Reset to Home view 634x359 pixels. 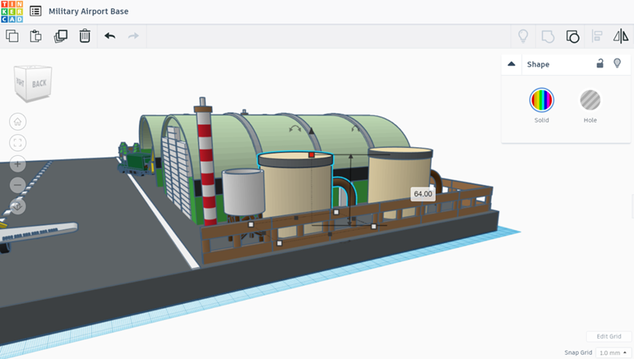click(x=17, y=122)
